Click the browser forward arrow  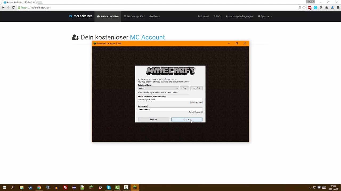tap(8, 7)
